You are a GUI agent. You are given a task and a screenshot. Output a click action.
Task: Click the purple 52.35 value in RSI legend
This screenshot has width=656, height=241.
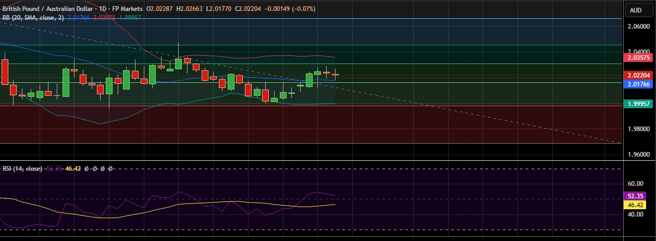(x=54, y=169)
